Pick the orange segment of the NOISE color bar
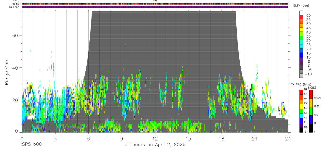Image resolution: width=324 pixels, height=150 pixels. click(x=311, y=103)
